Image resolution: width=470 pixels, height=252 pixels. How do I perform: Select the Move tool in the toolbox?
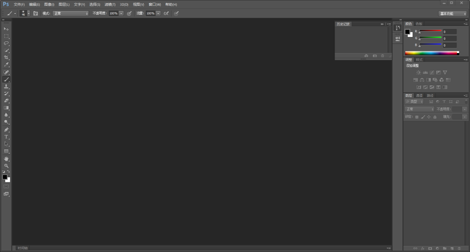click(6, 29)
